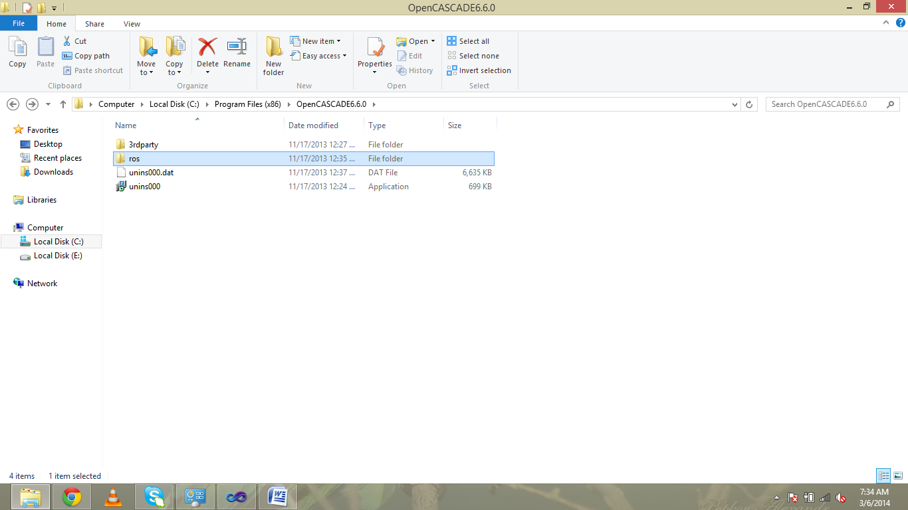This screenshot has height=510, width=908.
Task: Click Paste shortcut in the ribbon
Action: pyautogui.click(x=93, y=70)
